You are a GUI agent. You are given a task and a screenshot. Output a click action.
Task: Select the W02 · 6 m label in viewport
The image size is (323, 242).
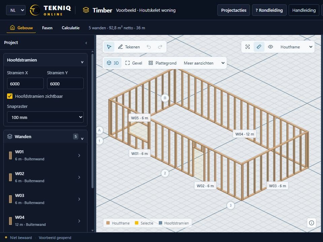pyautogui.click(x=205, y=186)
